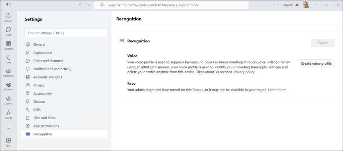Open General settings
This screenshot has height=151, width=343.
64,44
